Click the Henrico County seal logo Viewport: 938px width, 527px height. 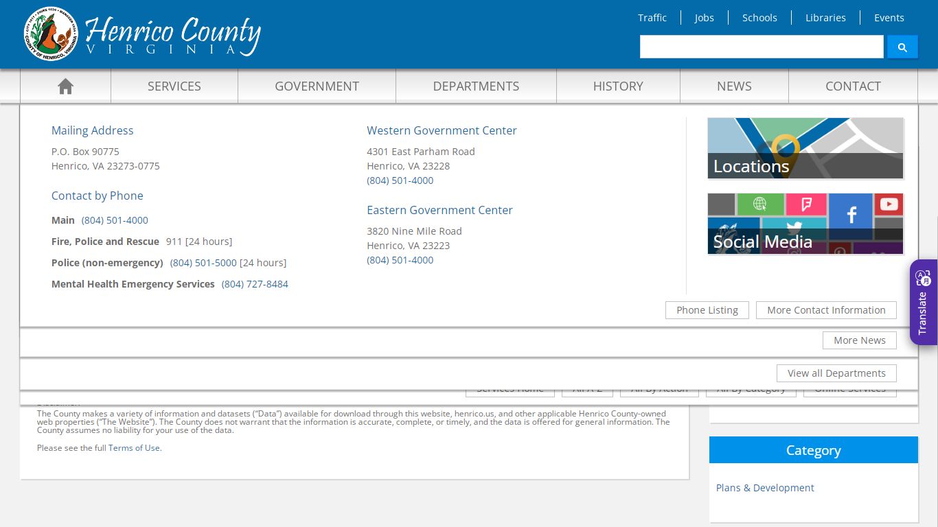(51, 34)
